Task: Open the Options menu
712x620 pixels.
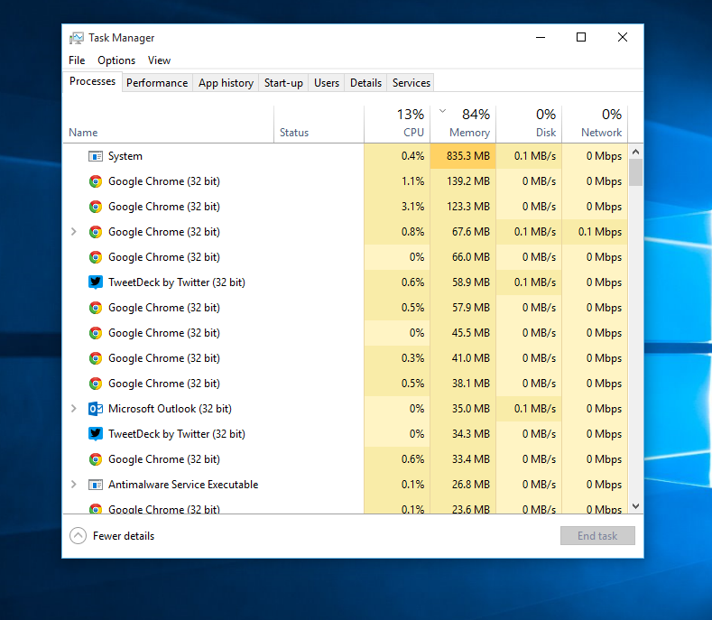Action: 116,60
